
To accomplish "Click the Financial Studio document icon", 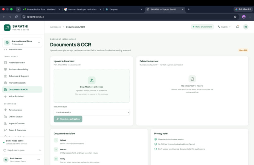I will (x=5, y=62).
